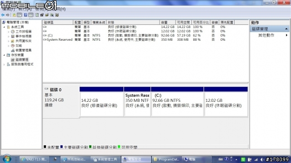
Task: Click the last toolbar icon for view settings
Action: coord(57,15)
